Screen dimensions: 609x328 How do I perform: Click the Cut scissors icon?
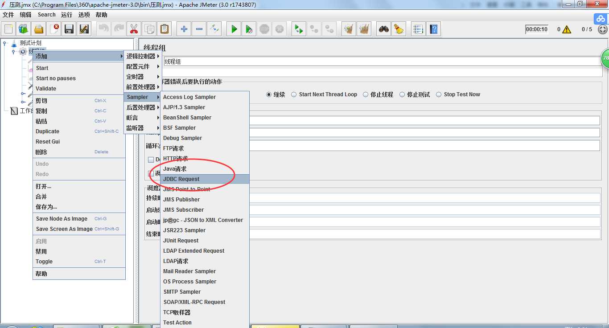coord(134,29)
